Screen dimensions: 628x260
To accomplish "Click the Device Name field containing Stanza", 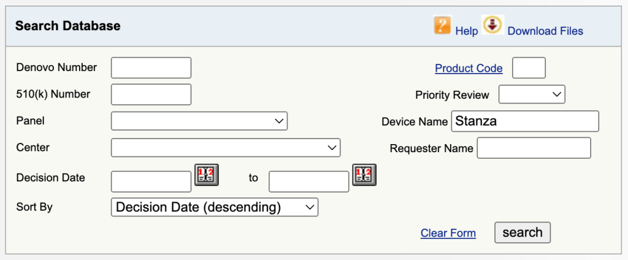I will (x=525, y=121).
